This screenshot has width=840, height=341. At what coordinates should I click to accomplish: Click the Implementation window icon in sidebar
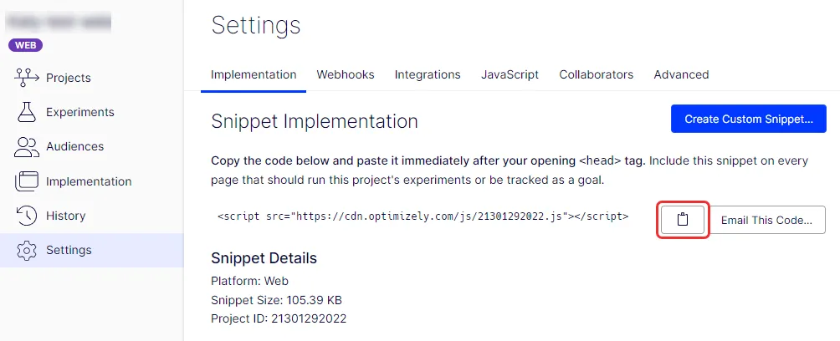(26, 181)
